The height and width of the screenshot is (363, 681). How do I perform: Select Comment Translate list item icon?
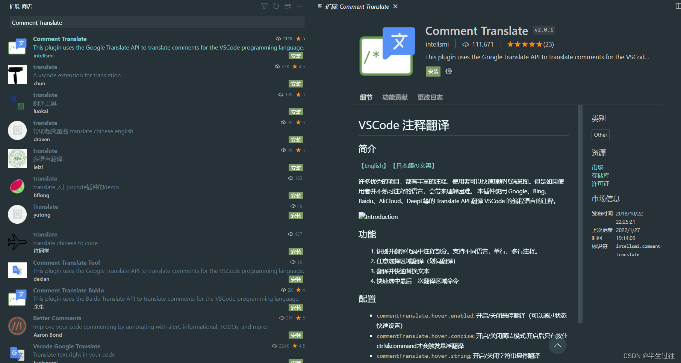point(17,47)
